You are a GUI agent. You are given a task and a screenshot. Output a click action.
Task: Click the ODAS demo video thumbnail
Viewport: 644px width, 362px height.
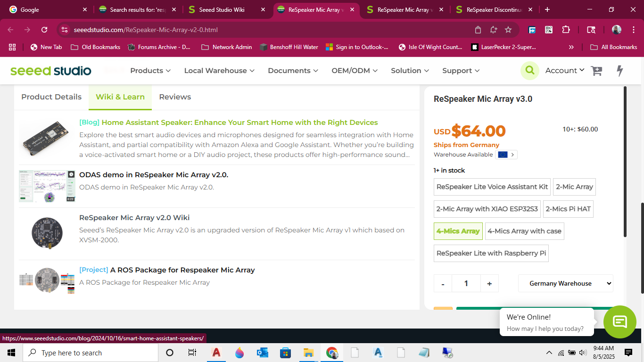(47, 187)
